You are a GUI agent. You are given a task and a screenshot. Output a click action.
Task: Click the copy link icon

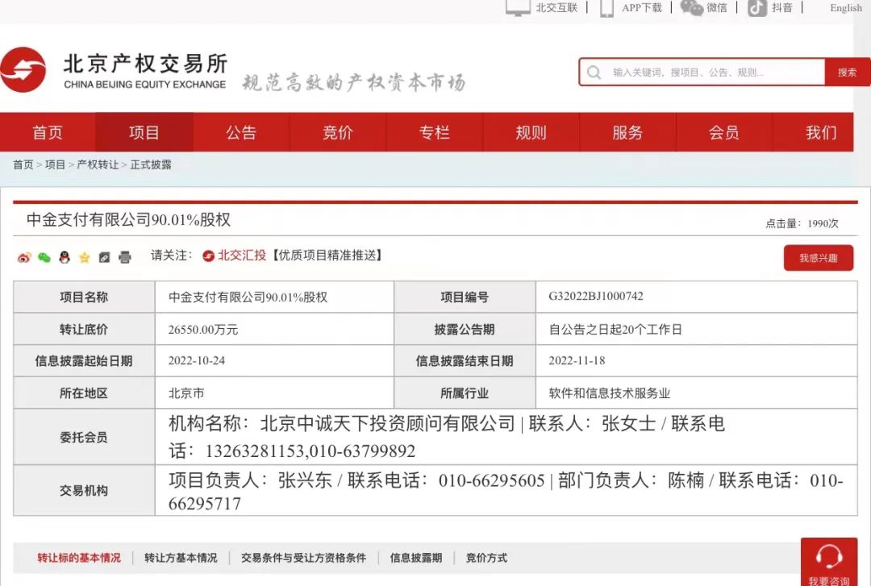[104, 257]
